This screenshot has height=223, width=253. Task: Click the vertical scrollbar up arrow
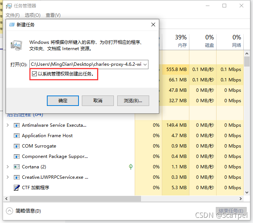tap(247, 54)
